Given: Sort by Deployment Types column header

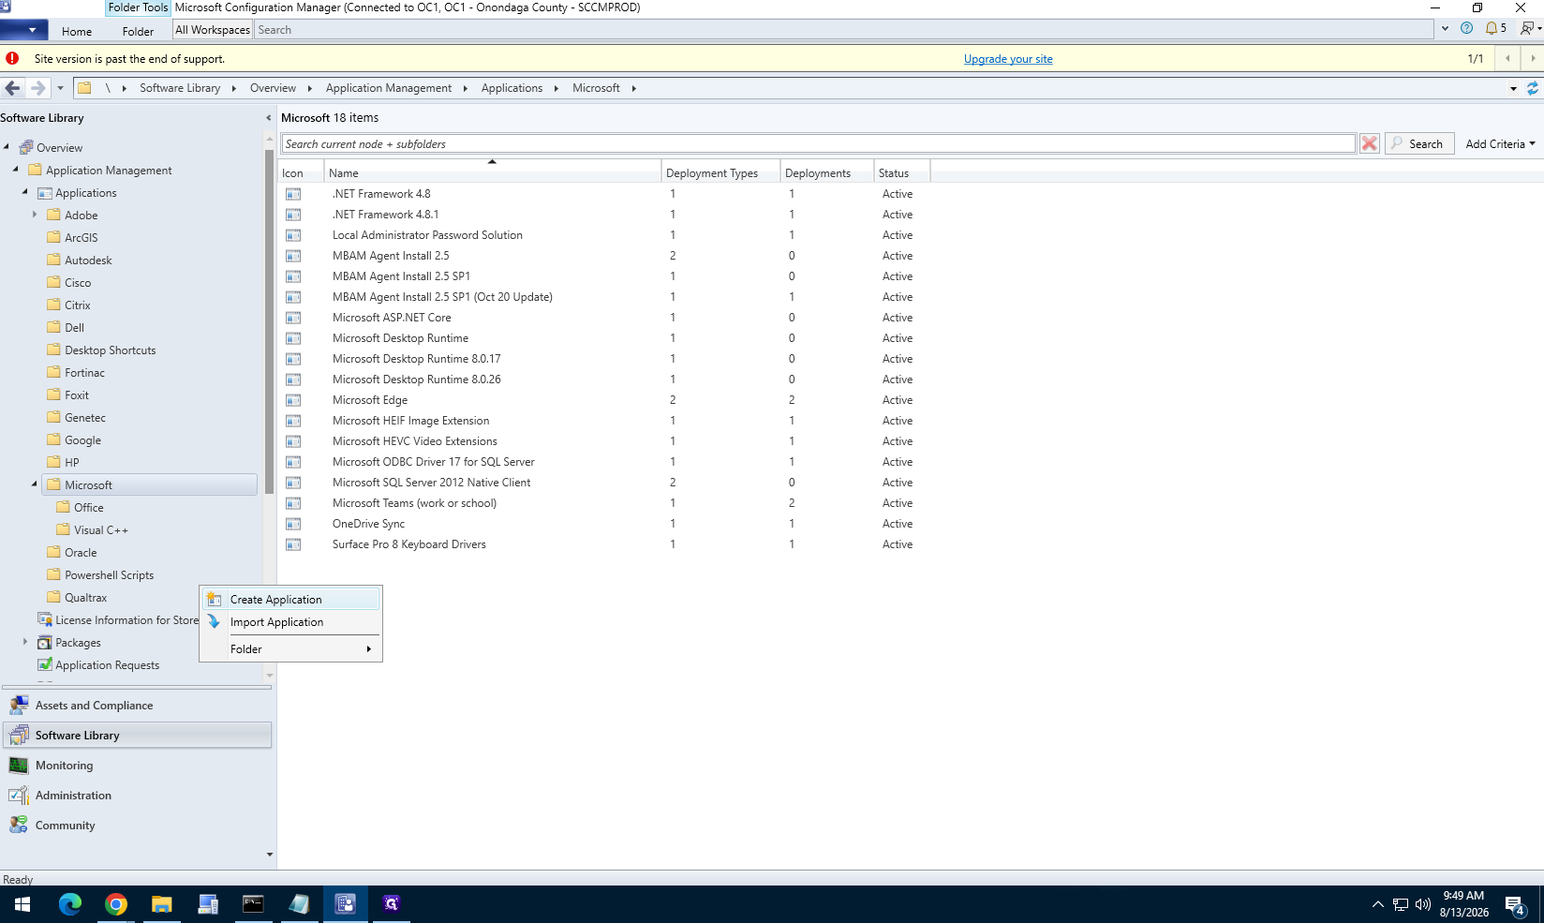Looking at the screenshot, I should (x=720, y=172).
